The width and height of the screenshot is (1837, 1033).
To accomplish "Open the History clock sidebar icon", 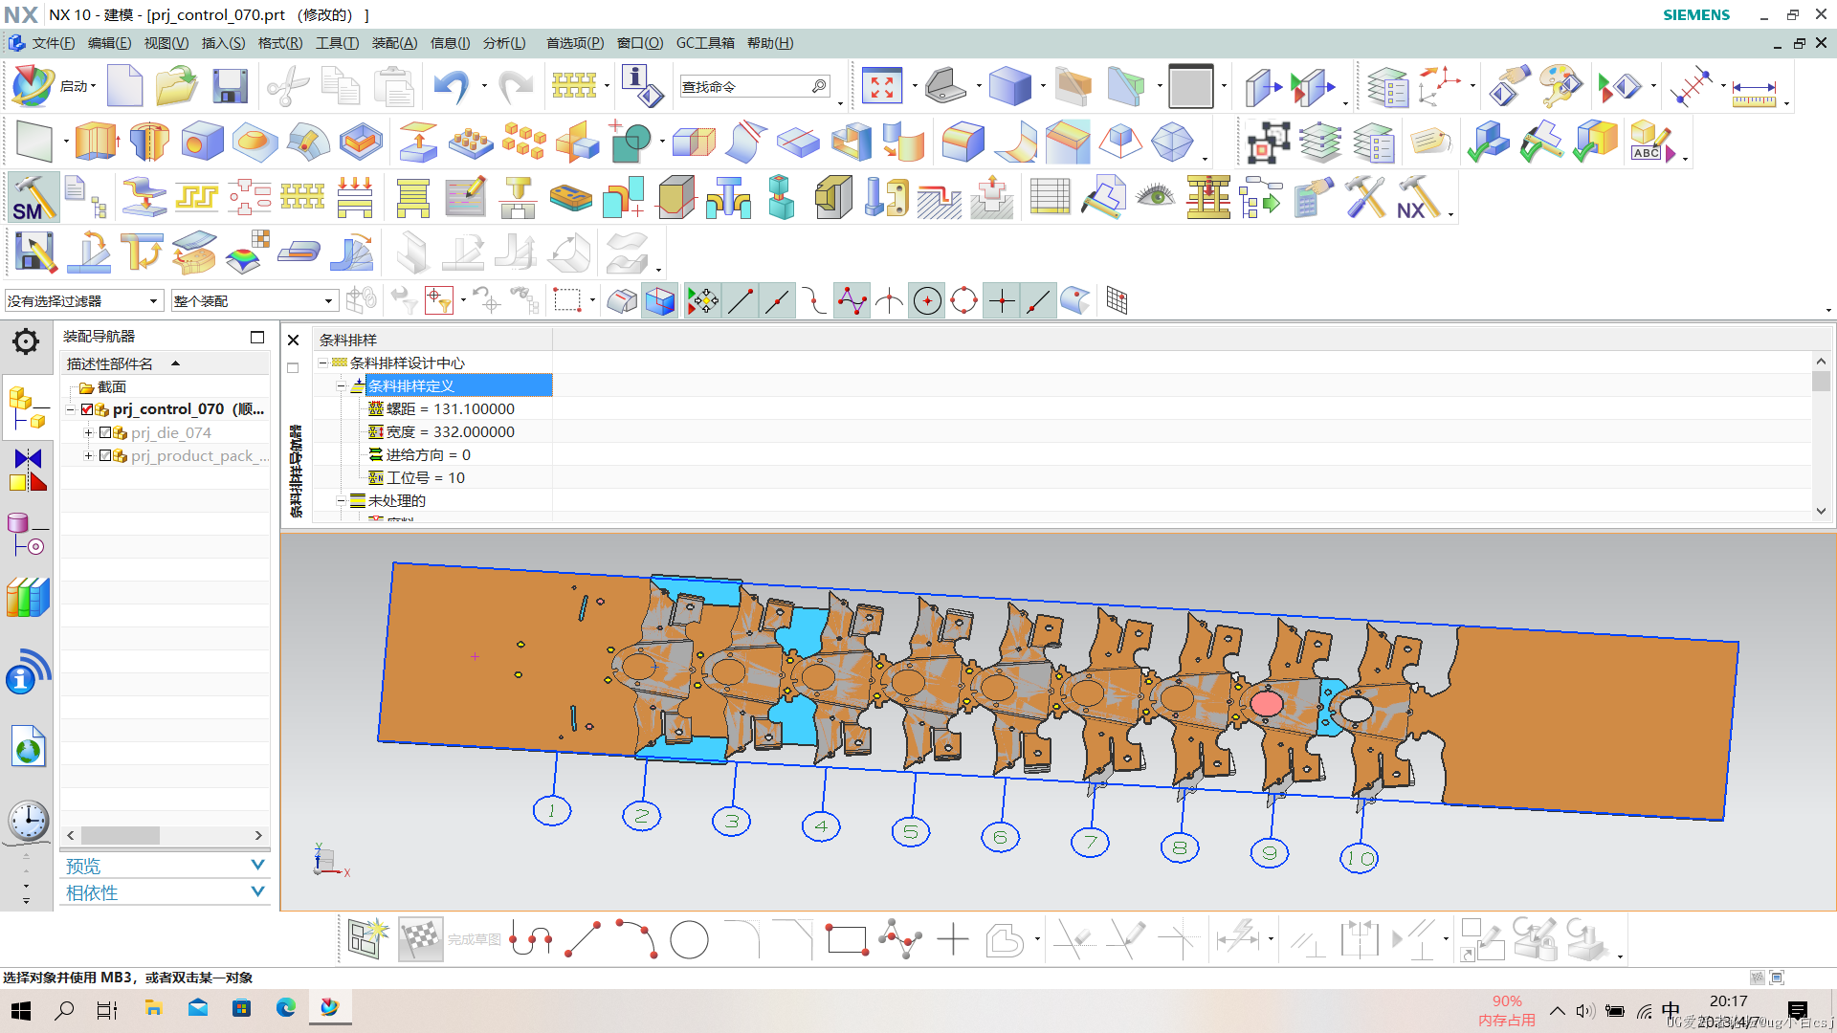I will tap(29, 821).
